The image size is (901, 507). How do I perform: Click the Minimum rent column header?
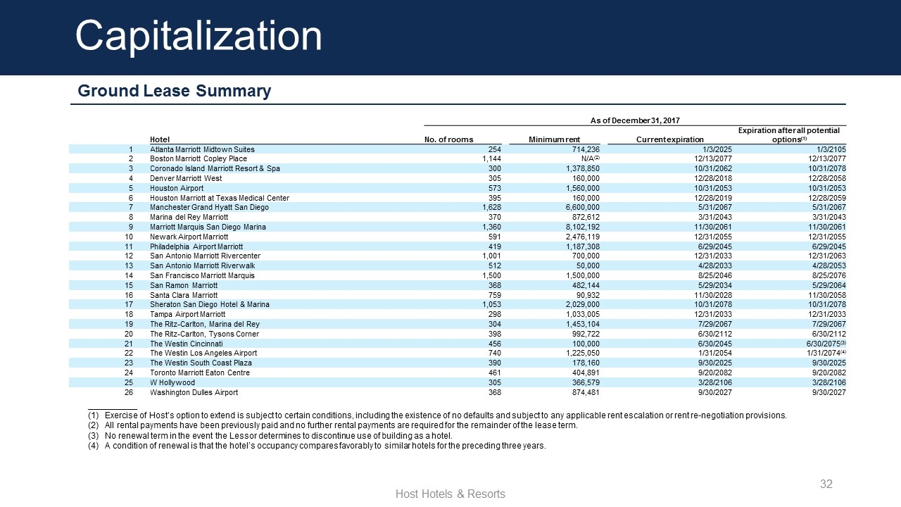tap(554, 139)
